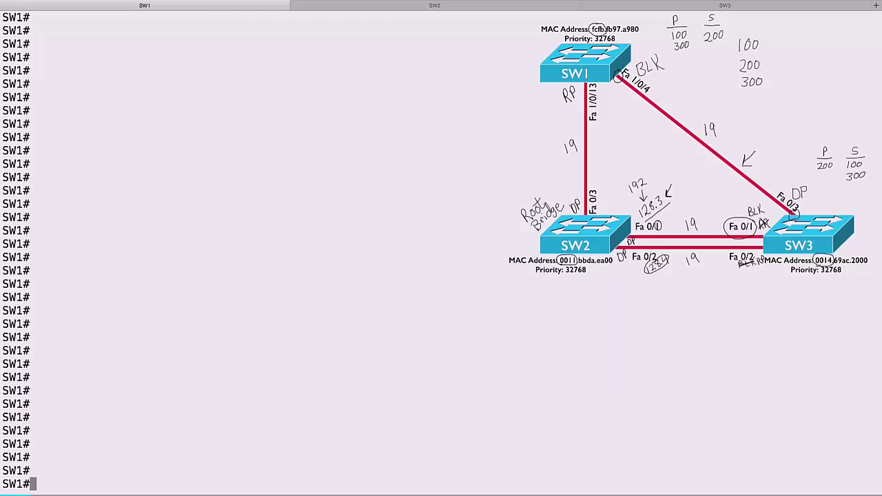Viewport: 882px width, 496px height.
Task: Click the SW2 Priority: 32768 text
Action: tap(560, 270)
